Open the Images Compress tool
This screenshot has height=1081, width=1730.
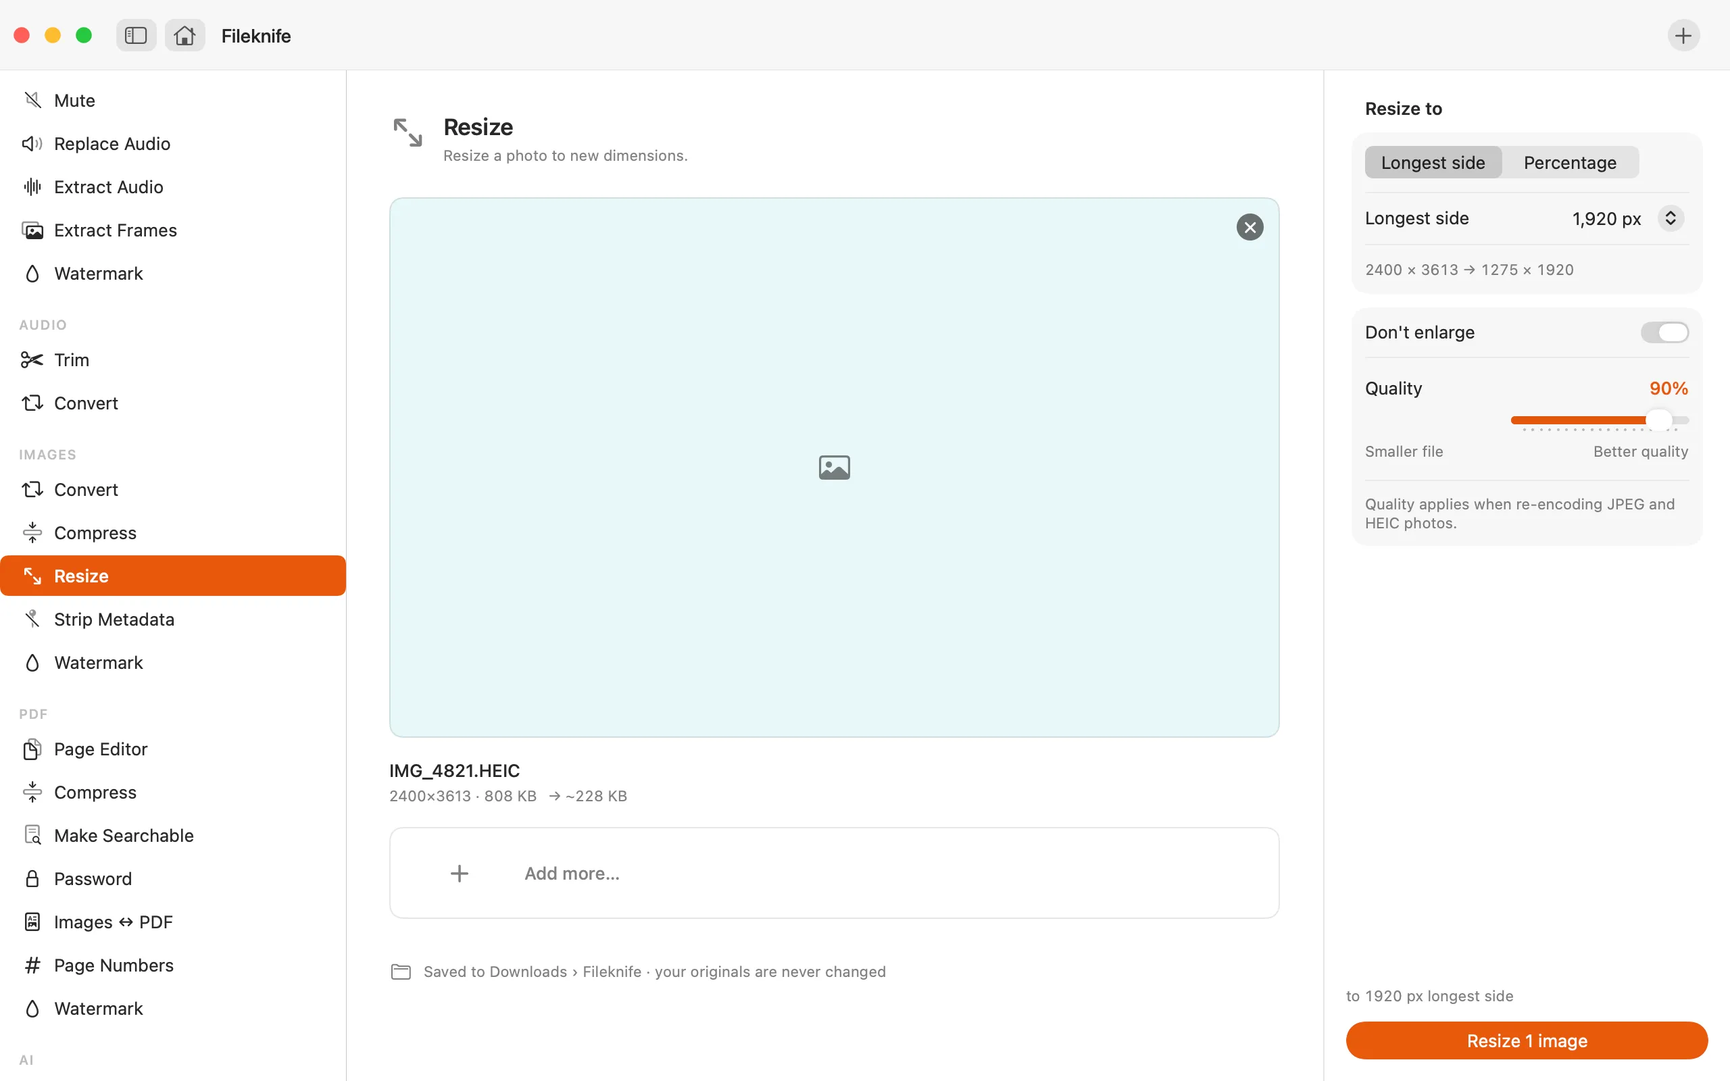(173, 532)
